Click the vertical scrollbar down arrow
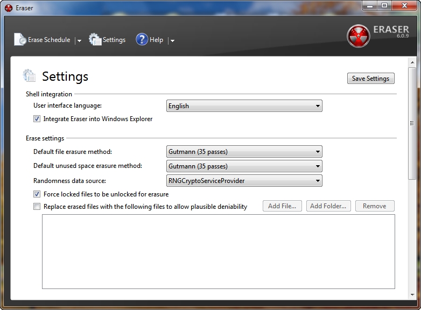Screen dimensions: 421x310 coord(412,295)
